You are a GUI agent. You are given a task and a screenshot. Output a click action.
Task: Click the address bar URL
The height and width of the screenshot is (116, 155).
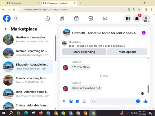pyautogui.click(x=46, y=10)
